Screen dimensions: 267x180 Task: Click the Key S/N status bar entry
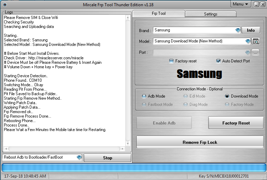point(224,176)
